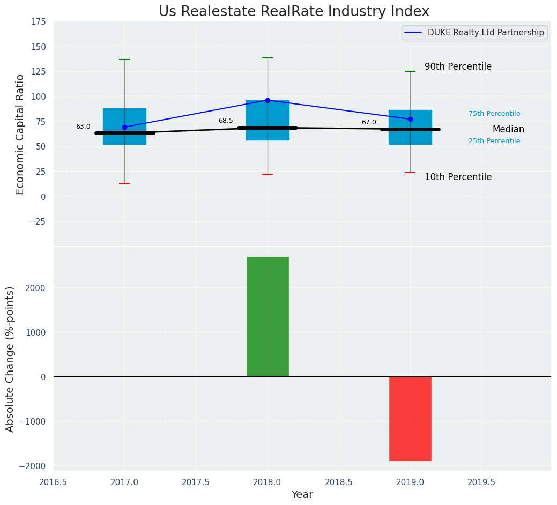This screenshot has width=557, height=505.
Task: Click the blue 2018 data point marker
Action: click(268, 100)
